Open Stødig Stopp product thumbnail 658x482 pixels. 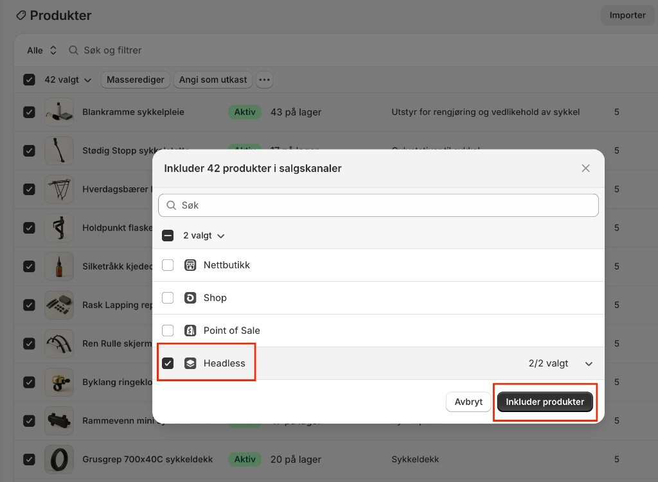59,150
